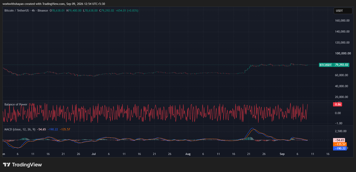Viewport: 356px width, 172px height.
Task: Click the high value H79,400.00
Action: (74, 10)
